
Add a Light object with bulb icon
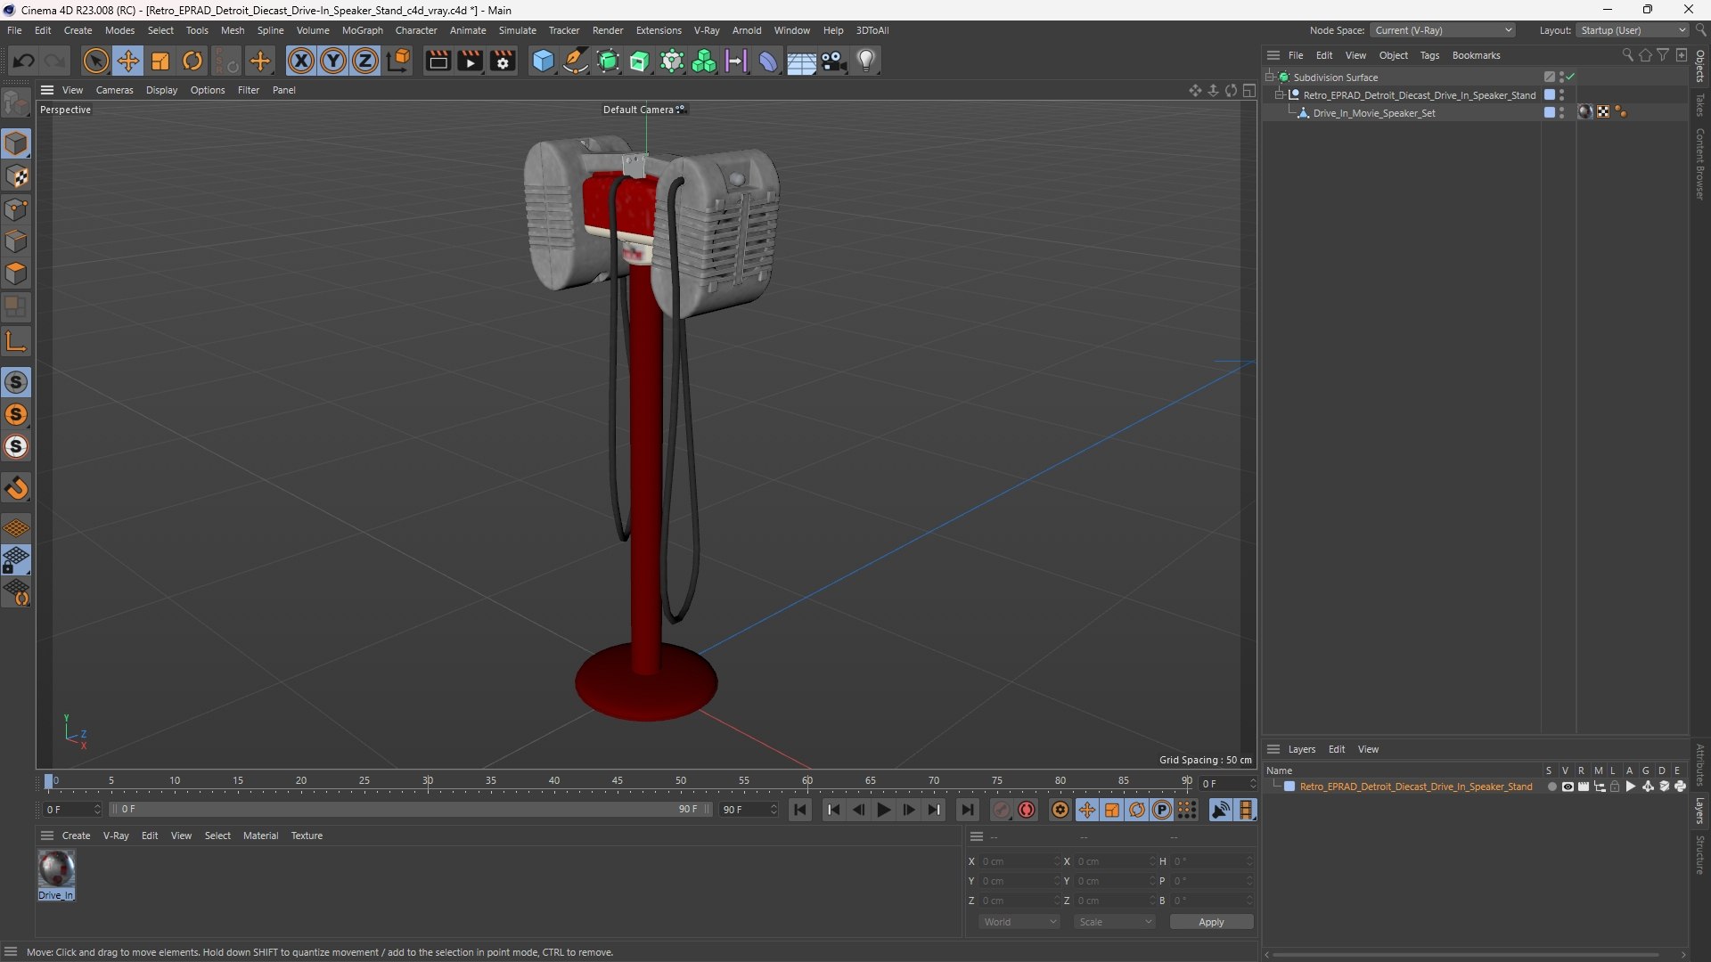click(866, 61)
